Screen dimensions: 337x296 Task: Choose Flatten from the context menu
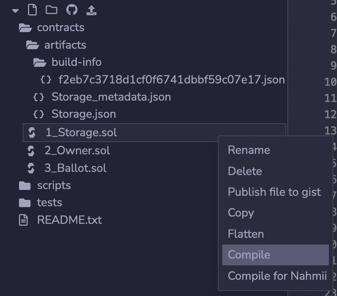pos(245,234)
